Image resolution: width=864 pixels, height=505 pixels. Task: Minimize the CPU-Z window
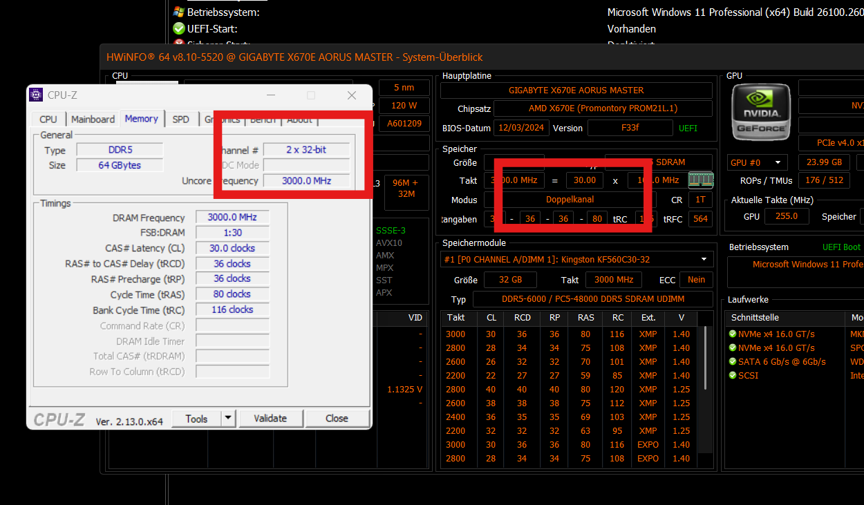coord(270,95)
